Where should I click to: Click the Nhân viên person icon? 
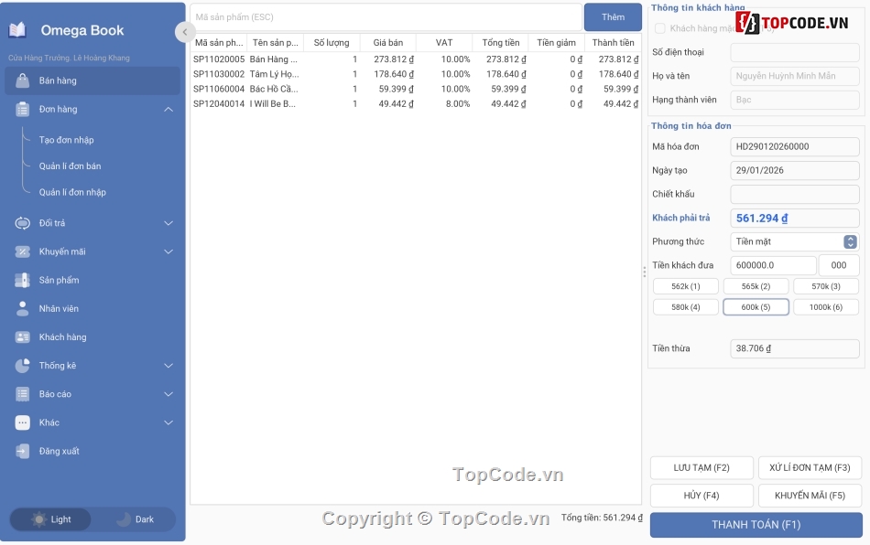click(22, 308)
